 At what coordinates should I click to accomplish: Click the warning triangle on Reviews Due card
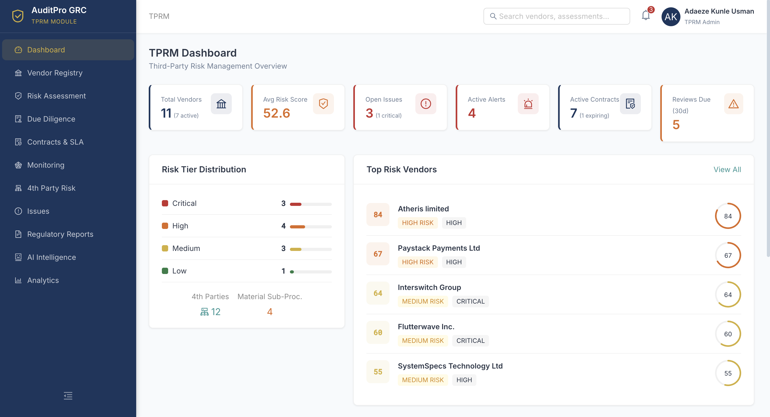733,104
